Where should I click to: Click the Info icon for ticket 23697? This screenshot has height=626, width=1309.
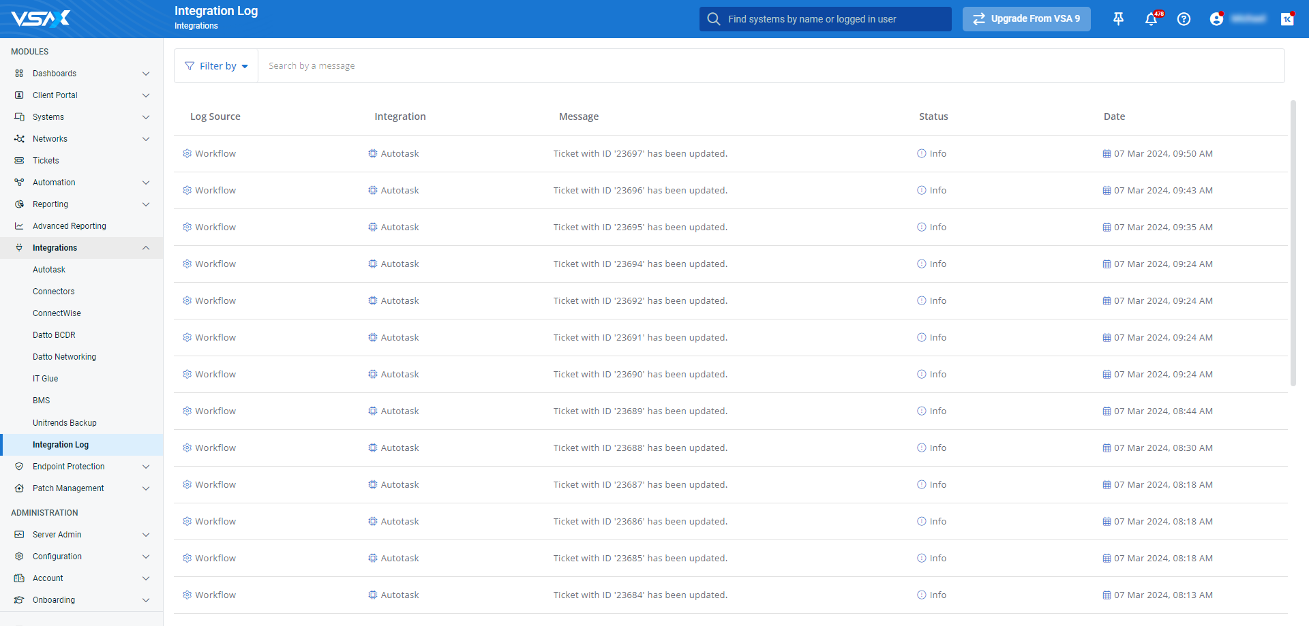pyautogui.click(x=922, y=154)
